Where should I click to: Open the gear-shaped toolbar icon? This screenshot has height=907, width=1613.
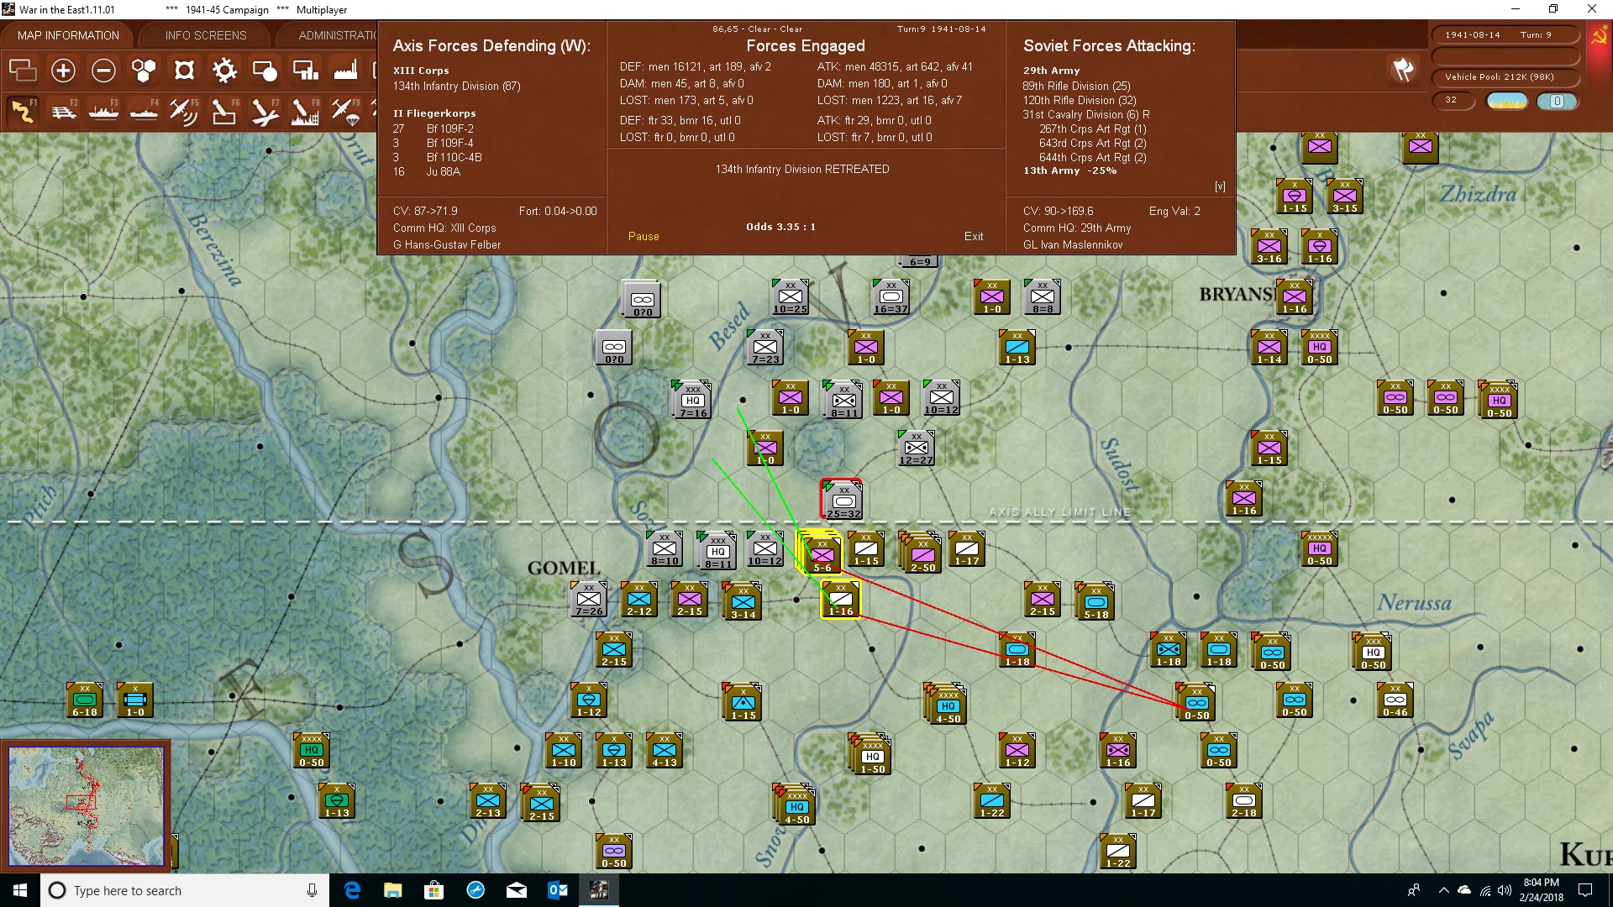(x=224, y=71)
